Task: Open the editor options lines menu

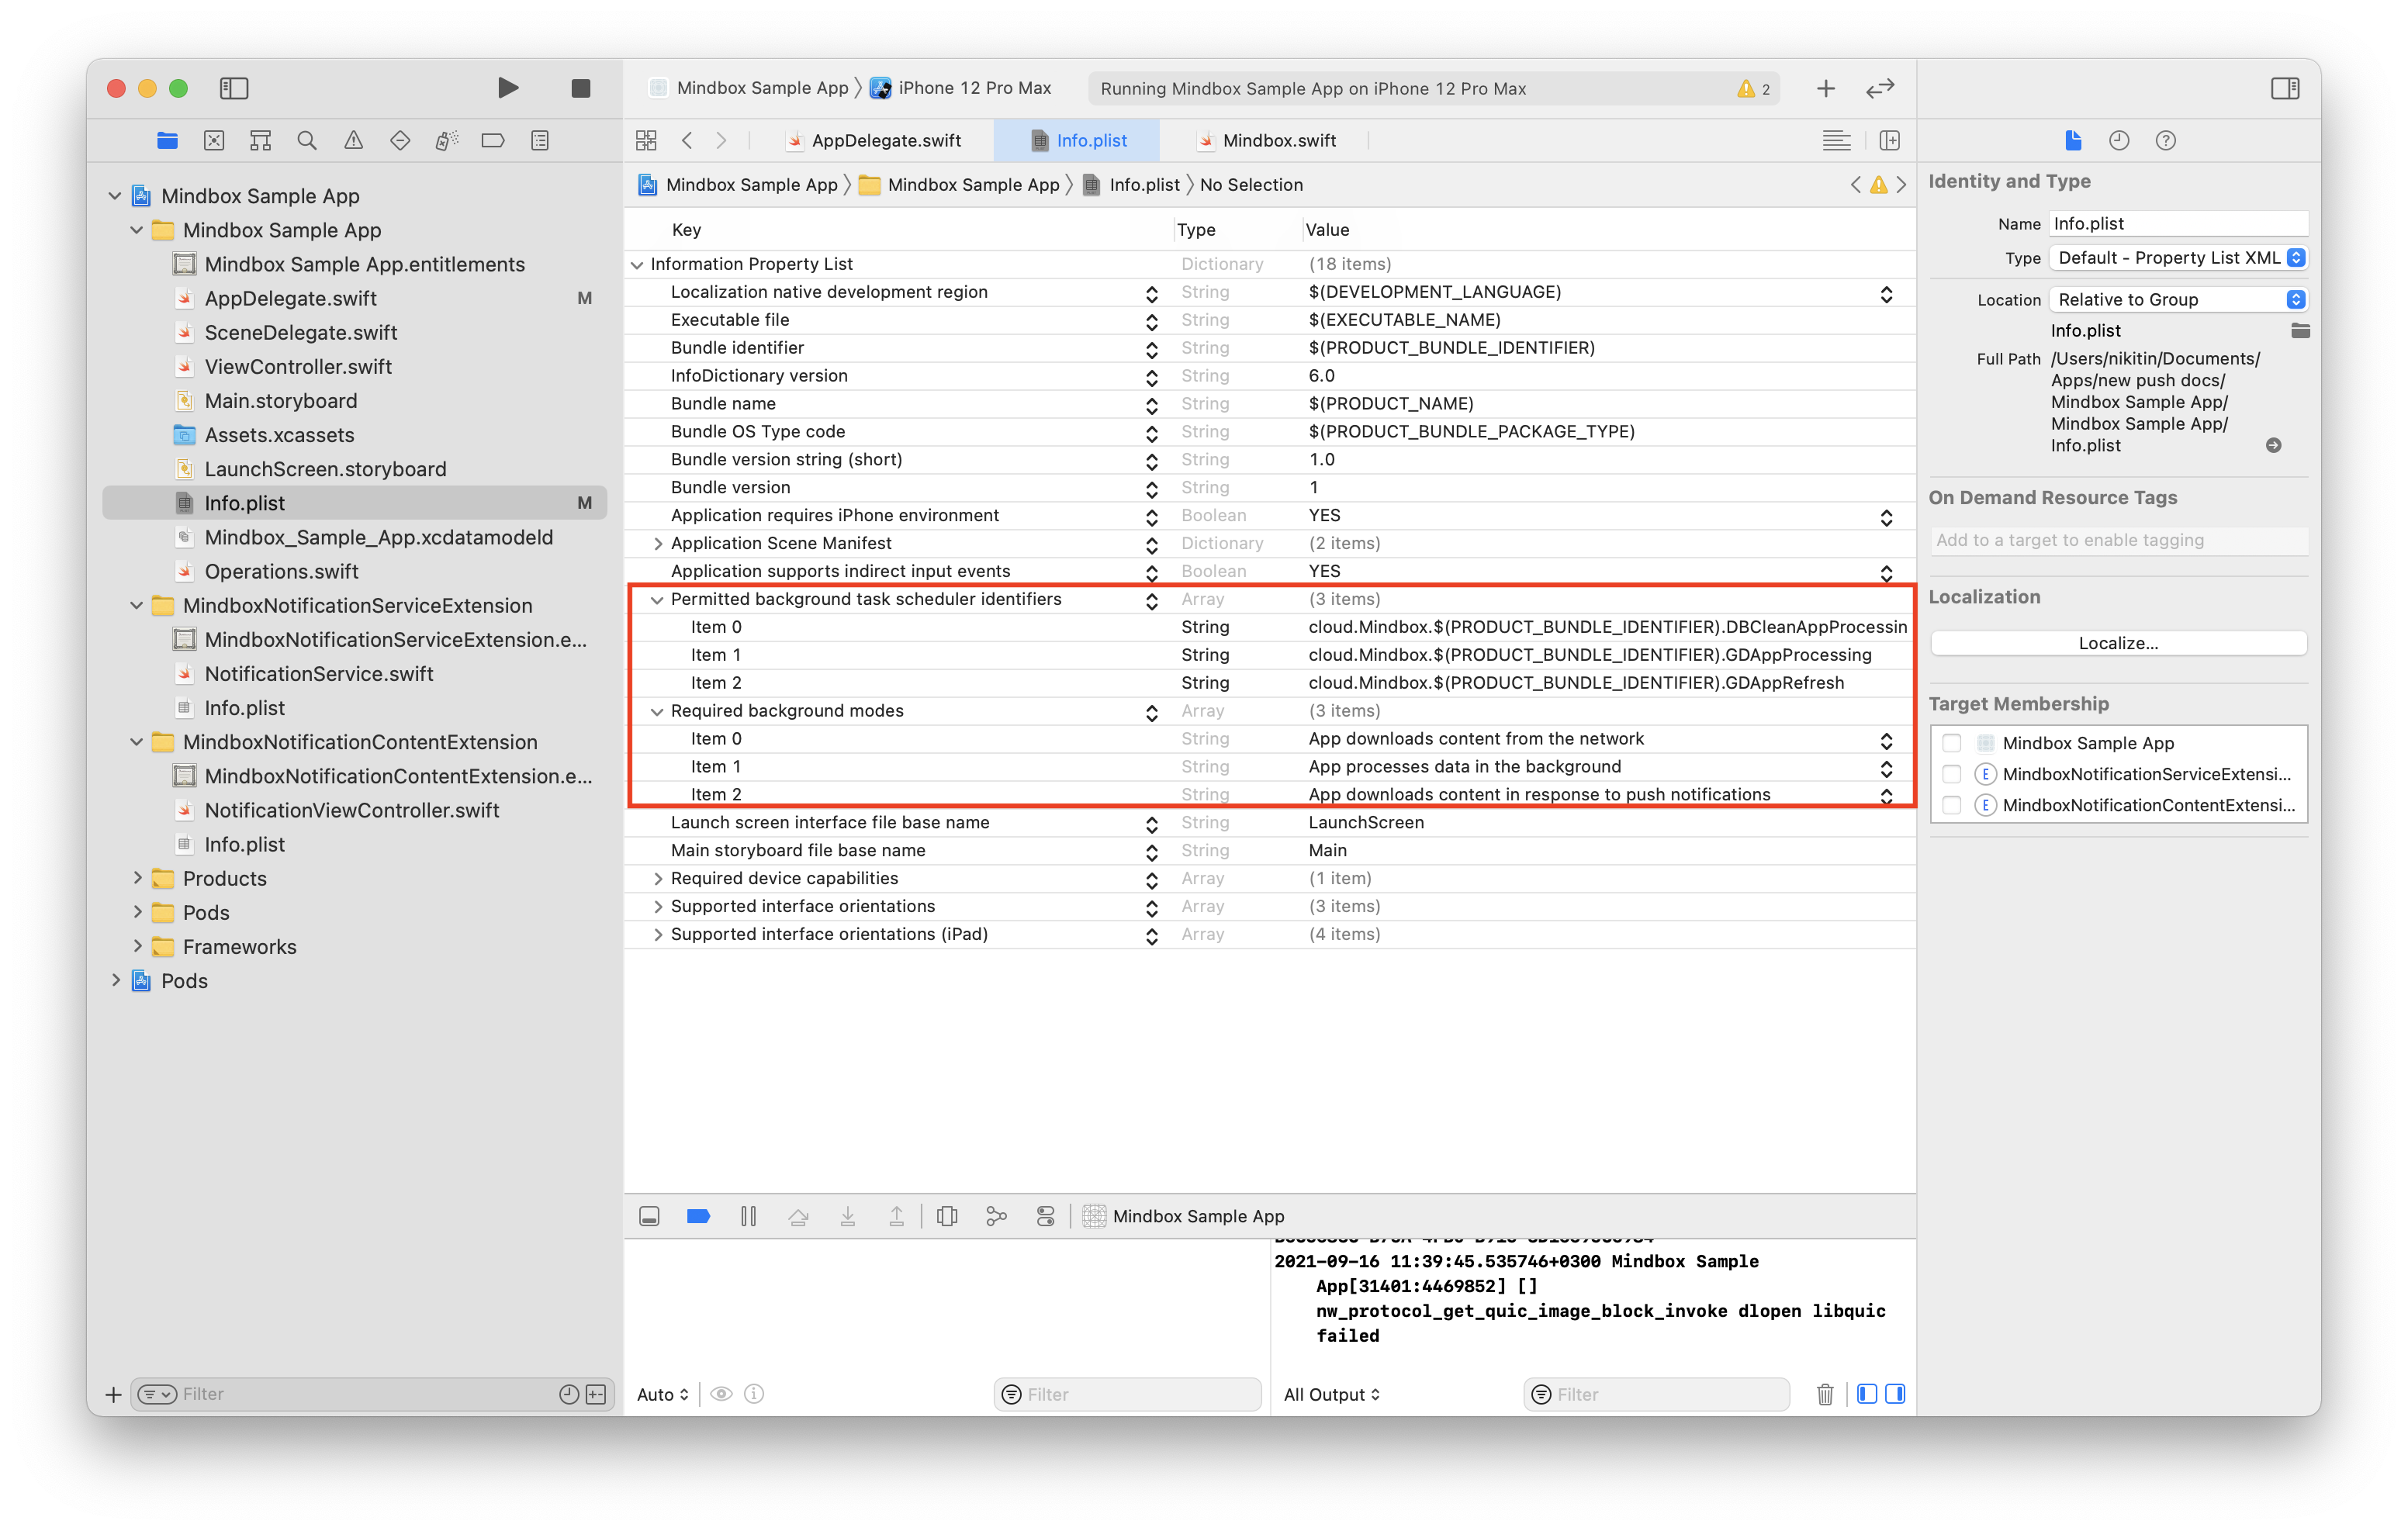Action: 1836,141
